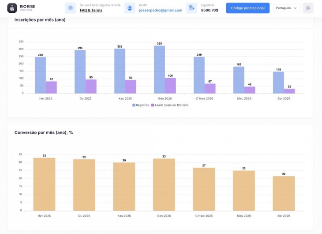Click the Código promocional button
The height and width of the screenshot is (234, 322).
247,8
